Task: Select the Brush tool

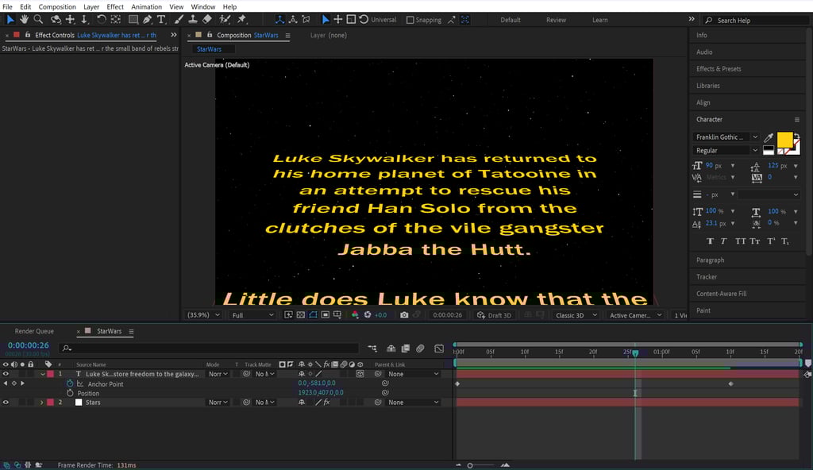Action: click(179, 20)
